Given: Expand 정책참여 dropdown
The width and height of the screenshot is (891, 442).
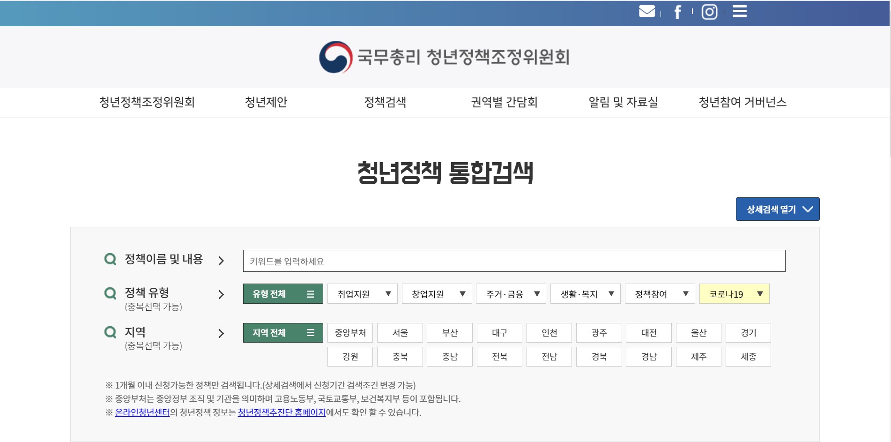Looking at the screenshot, I should click(x=660, y=294).
